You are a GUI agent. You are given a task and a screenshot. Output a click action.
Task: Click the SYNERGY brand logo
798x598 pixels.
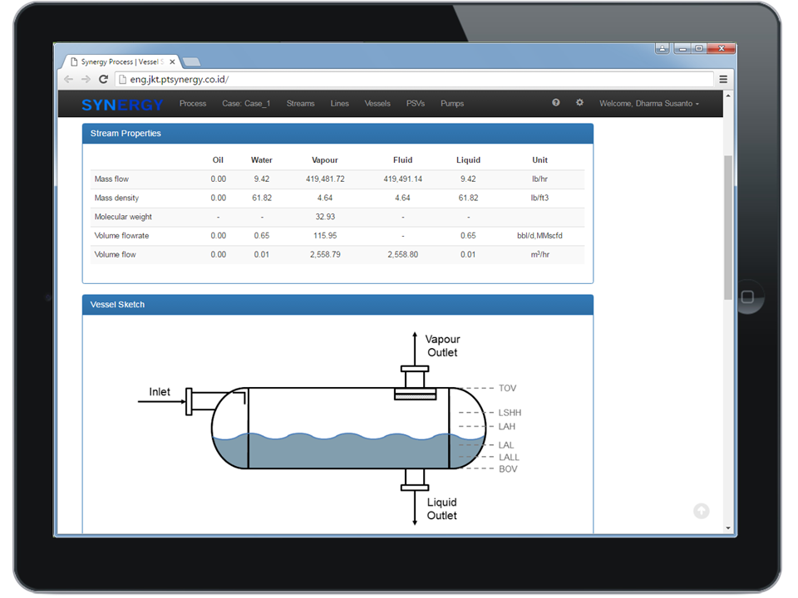pyautogui.click(x=122, y=105)
